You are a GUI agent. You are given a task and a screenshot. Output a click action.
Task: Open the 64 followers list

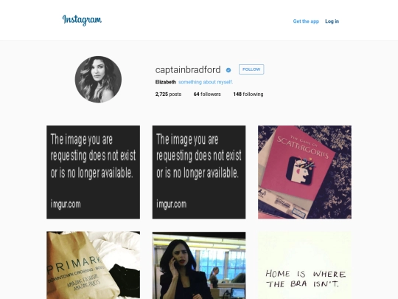[207, 94]
